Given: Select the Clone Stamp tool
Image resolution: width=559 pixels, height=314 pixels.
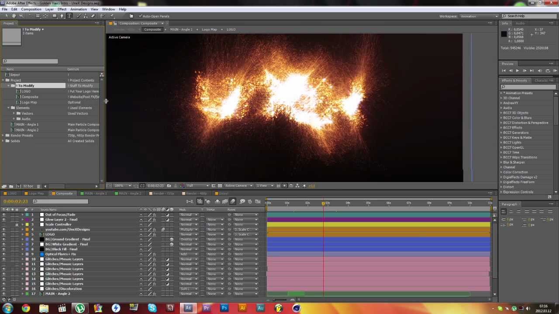Looking at the screenshot, I should click(x=86, y=16).
